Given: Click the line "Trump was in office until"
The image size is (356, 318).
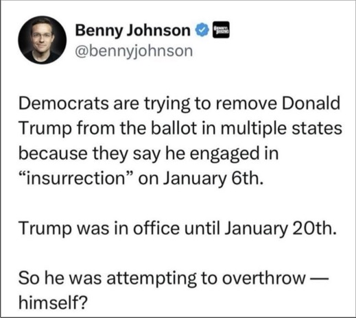Looking at the screenshot, I should tap(119, 229).
